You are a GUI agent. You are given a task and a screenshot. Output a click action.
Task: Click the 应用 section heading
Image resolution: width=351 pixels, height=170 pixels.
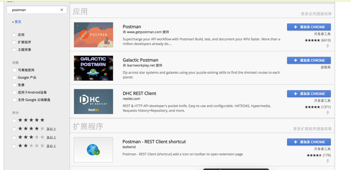point(80,11)
